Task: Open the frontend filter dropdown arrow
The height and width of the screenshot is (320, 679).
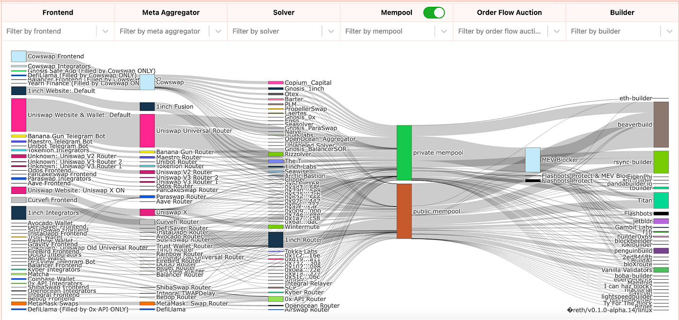Action: coord(105,32)
